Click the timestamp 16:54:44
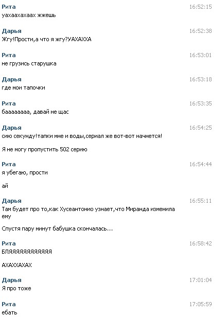The height and width of the screenshot is (317, 224). coord(200,164)
